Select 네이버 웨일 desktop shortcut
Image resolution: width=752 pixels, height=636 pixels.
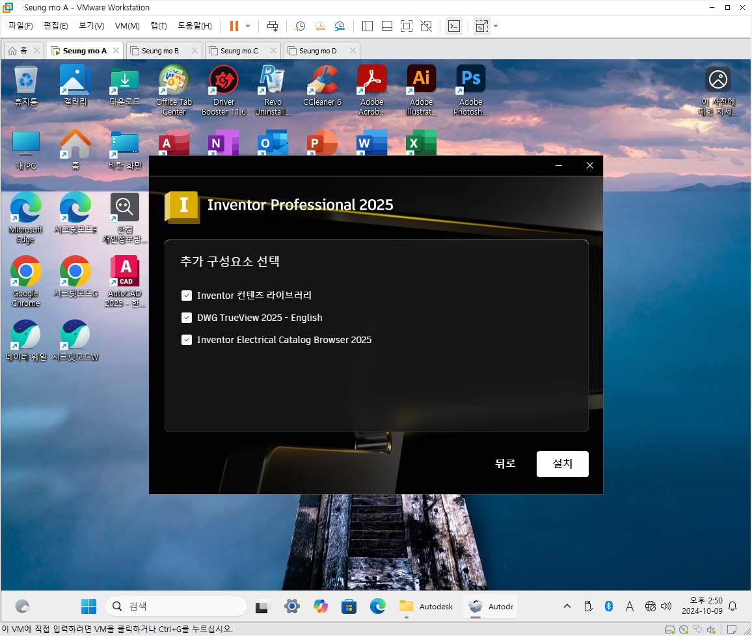click(26, 340)
